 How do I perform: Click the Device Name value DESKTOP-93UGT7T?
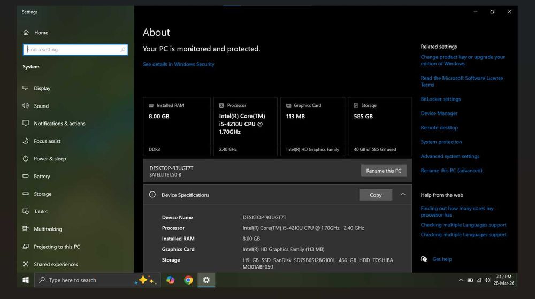click(264, 218)
